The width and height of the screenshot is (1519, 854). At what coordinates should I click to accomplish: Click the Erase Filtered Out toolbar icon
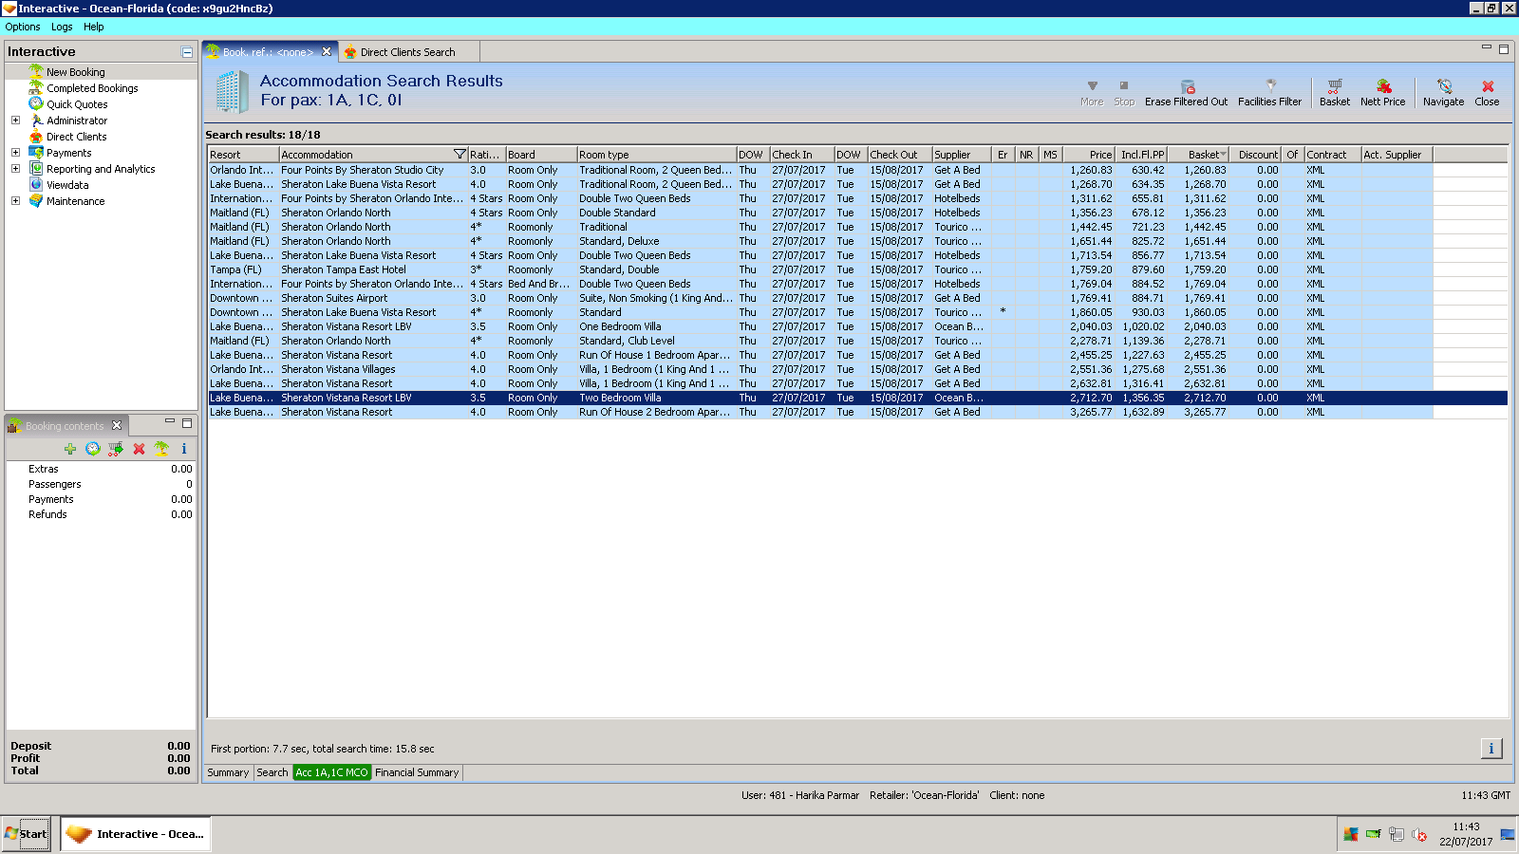point(1187,86)
